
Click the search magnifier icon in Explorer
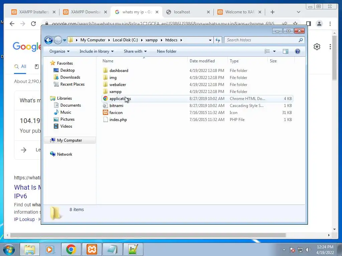301,40
